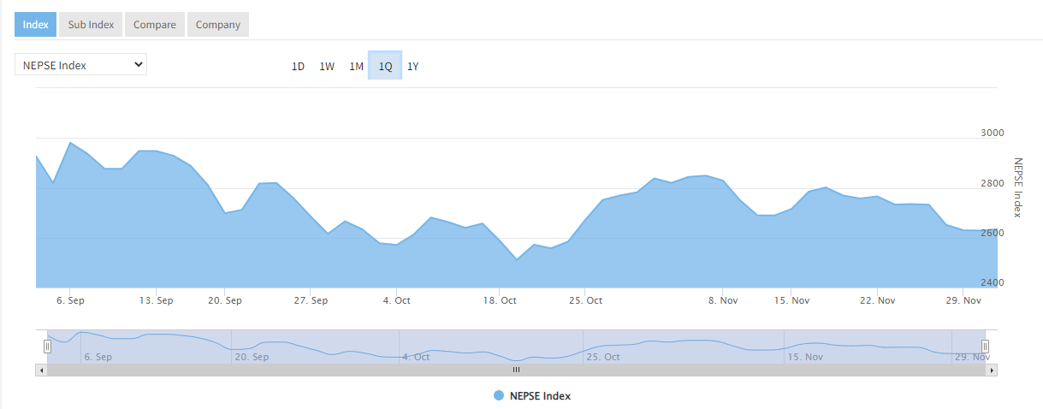Click the right navigator range handle
Image resolution: width=1043 pixels, height=409 pixels.
tap(985, 347)
